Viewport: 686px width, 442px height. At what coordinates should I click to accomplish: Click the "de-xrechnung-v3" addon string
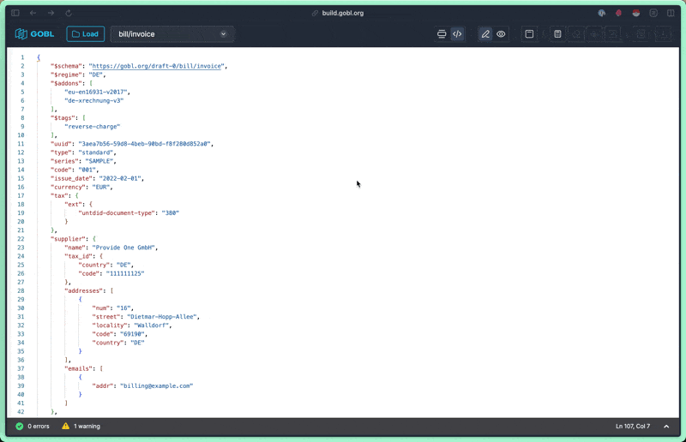click(x=94, y=100)
